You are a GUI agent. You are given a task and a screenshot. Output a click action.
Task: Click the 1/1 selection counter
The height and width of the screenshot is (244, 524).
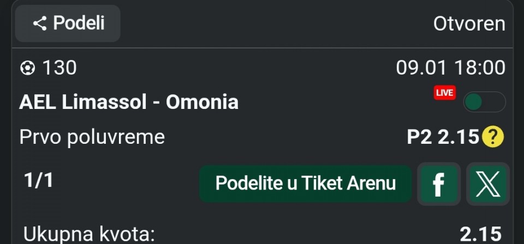39,181
